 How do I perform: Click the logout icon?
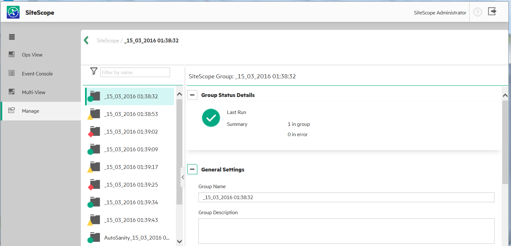click(x=492, y=12)
